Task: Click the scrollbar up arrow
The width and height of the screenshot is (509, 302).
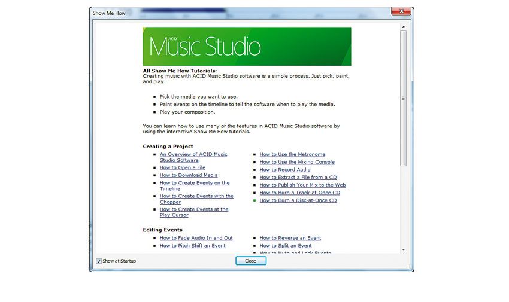Action: [404, 26]
